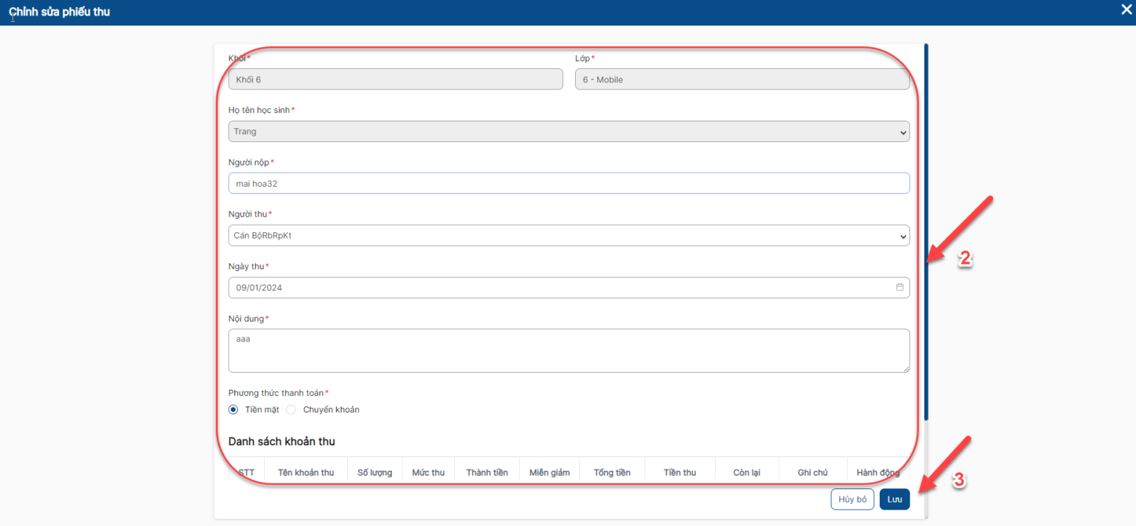Viewport: 1136px width, 526px height.
Task: Click the Còn lại column header
Action: [x=746, y=473]
